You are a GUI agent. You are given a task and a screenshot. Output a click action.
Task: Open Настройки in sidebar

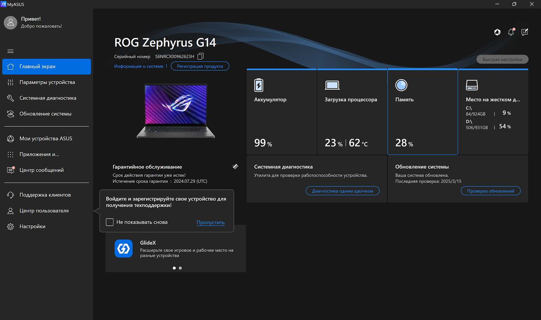pos(47,226)
